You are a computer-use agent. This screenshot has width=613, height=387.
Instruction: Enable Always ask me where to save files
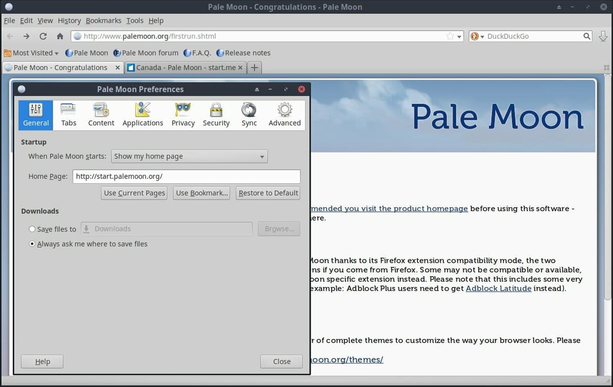click(32, 244)
